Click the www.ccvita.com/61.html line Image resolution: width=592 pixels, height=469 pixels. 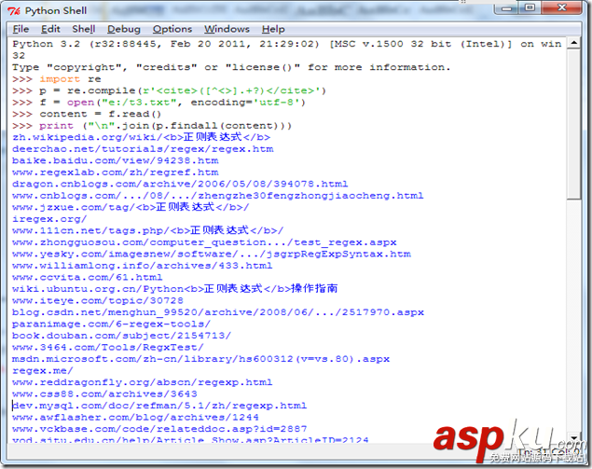(88, 278)
